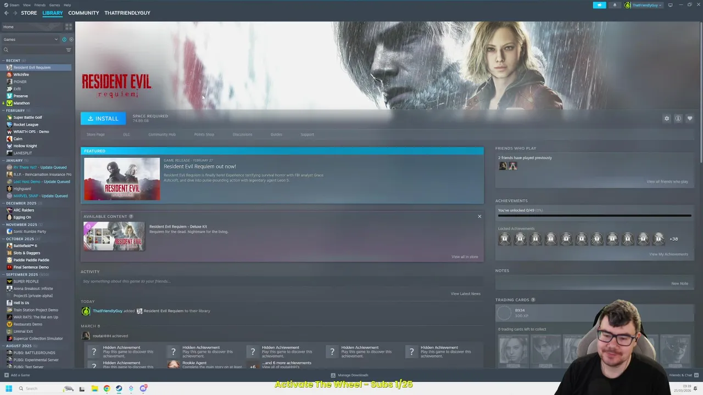This screenshot has height=395, width=703.
Task: Click Add a Game plus icon
Action: pos(7,375)
